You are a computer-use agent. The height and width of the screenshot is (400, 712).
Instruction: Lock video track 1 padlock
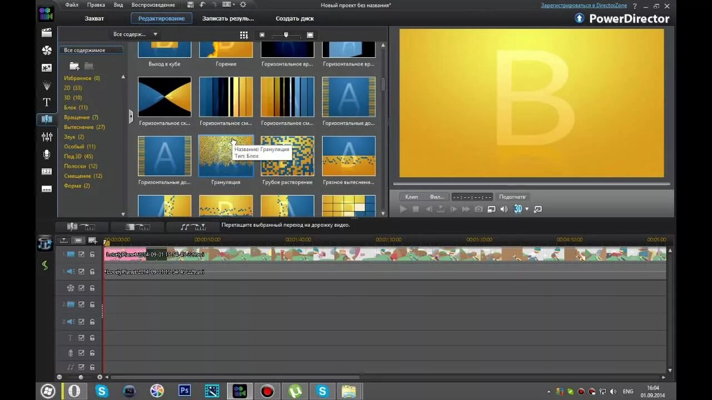[92, 254]
